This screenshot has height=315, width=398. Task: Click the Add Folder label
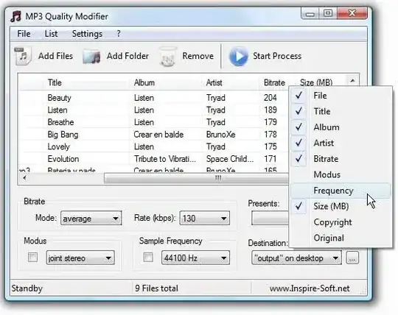(x=128, y=56)
